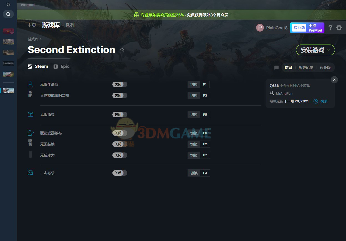
Task: Click the MrAntiFun author name
Action: pos(284,94)
